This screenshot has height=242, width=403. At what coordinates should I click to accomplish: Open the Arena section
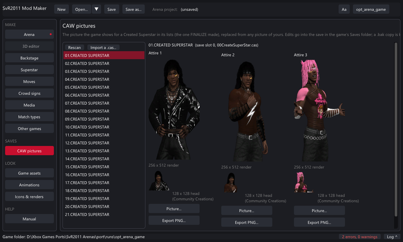[29, 34]
